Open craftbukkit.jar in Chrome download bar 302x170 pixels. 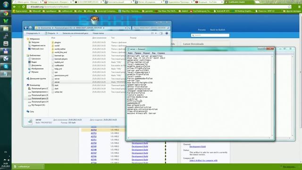pyautogui.click(x=28, y=167)
